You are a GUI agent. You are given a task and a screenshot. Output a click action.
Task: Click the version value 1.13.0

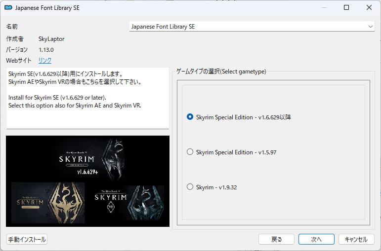tap(46, 50)
